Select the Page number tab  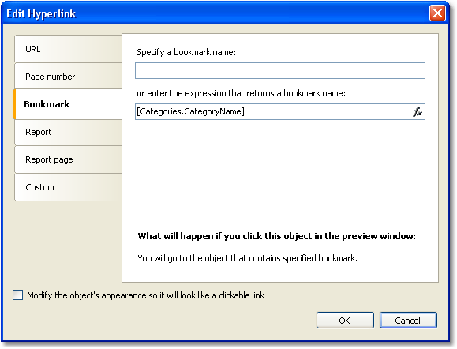point(68,77)
